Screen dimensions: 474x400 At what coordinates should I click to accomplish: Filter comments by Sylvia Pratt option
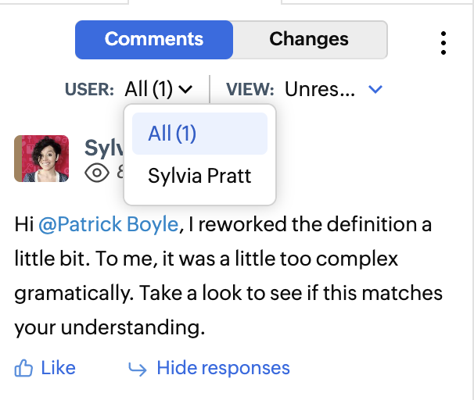(x=199, y=175)
